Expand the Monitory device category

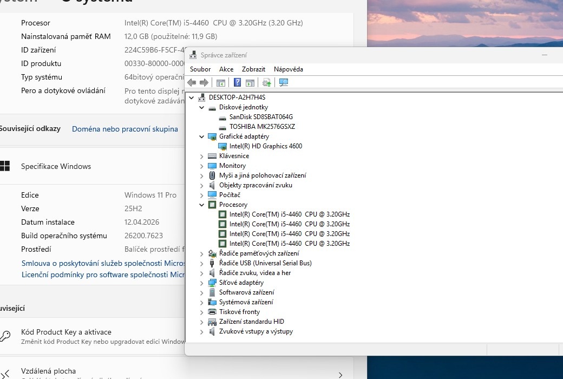coord(201,165)
